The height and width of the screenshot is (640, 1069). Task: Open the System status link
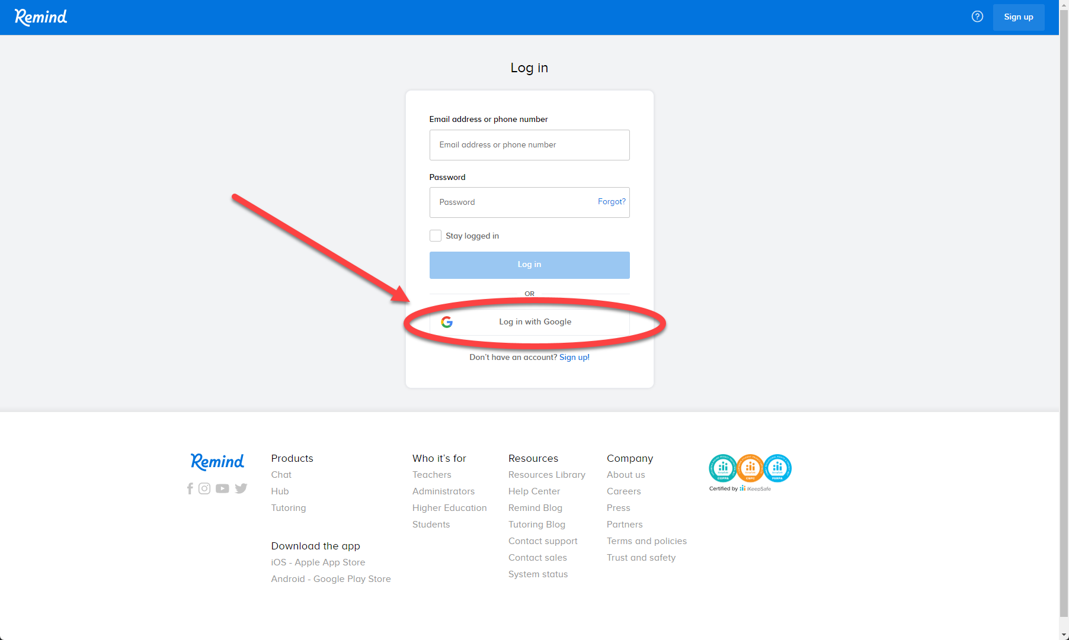538,574
